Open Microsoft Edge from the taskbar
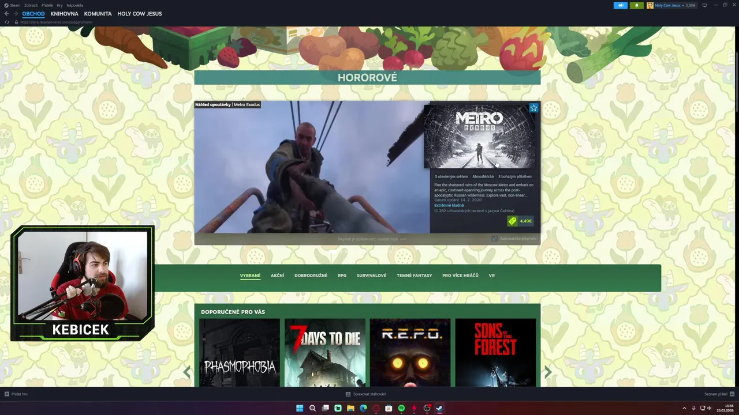739x415 pixels. coord(363,408)
